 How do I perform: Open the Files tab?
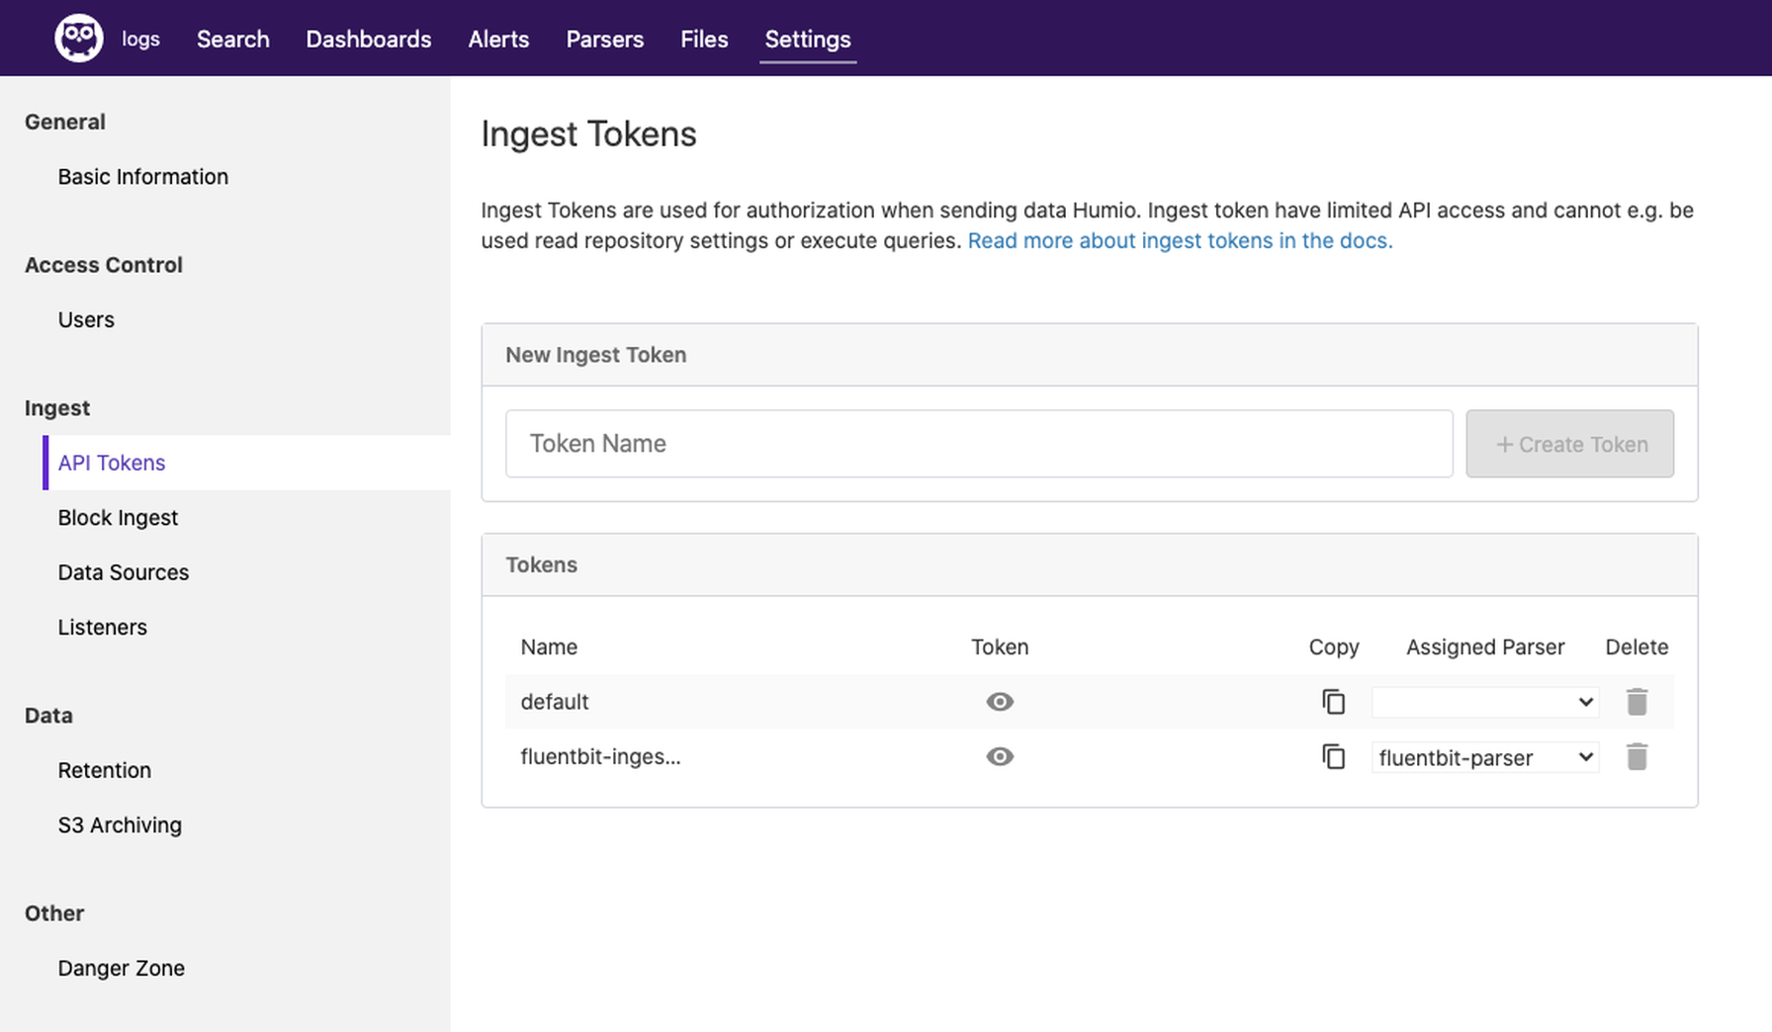pos(704,39)
